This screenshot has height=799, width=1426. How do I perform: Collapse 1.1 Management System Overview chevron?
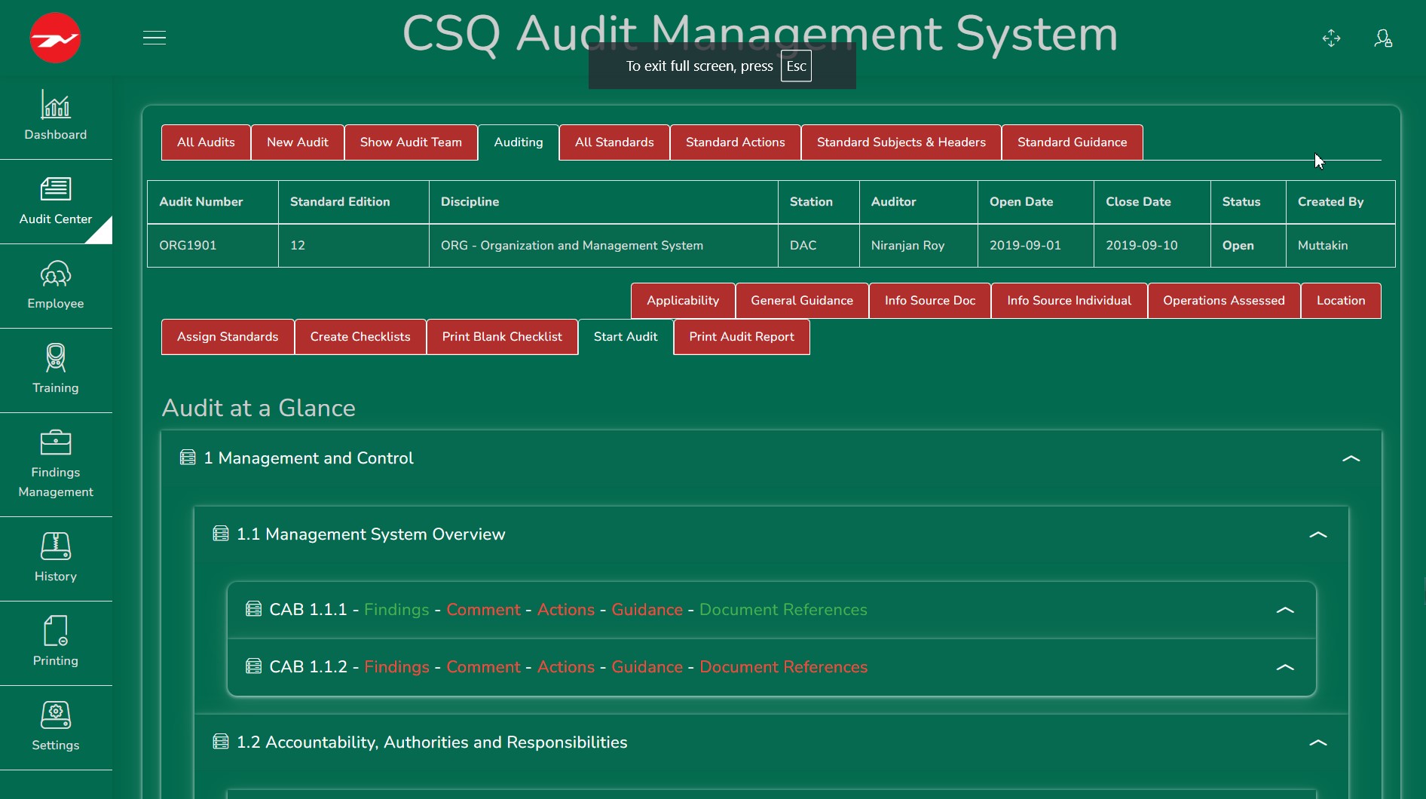click(x=1318, y=534)
